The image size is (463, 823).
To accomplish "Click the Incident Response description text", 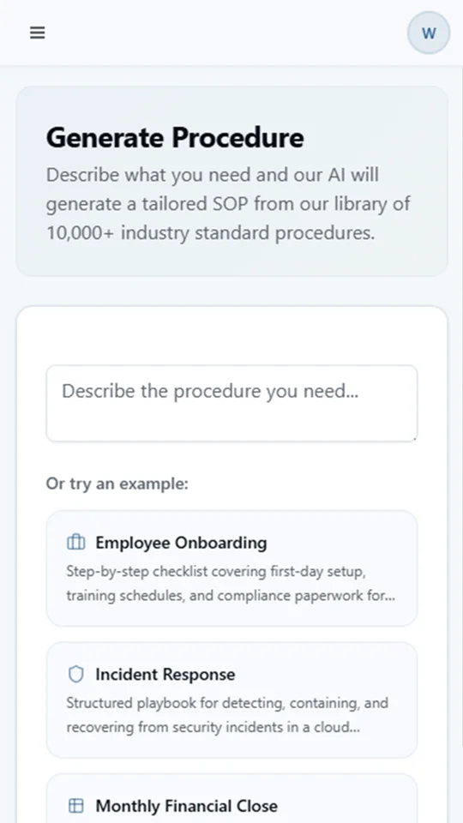I will click(227, 715).
